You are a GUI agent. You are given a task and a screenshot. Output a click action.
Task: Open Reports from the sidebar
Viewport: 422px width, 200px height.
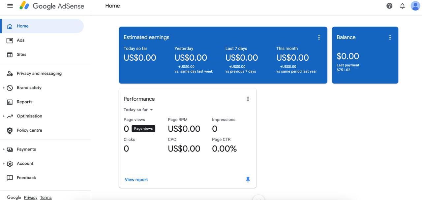click(x=42, y=102)
